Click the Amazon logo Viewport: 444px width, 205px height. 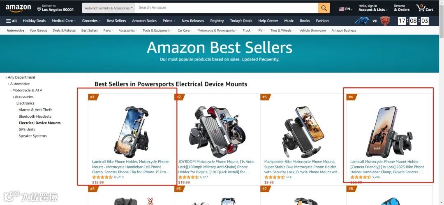coord(18,8)
